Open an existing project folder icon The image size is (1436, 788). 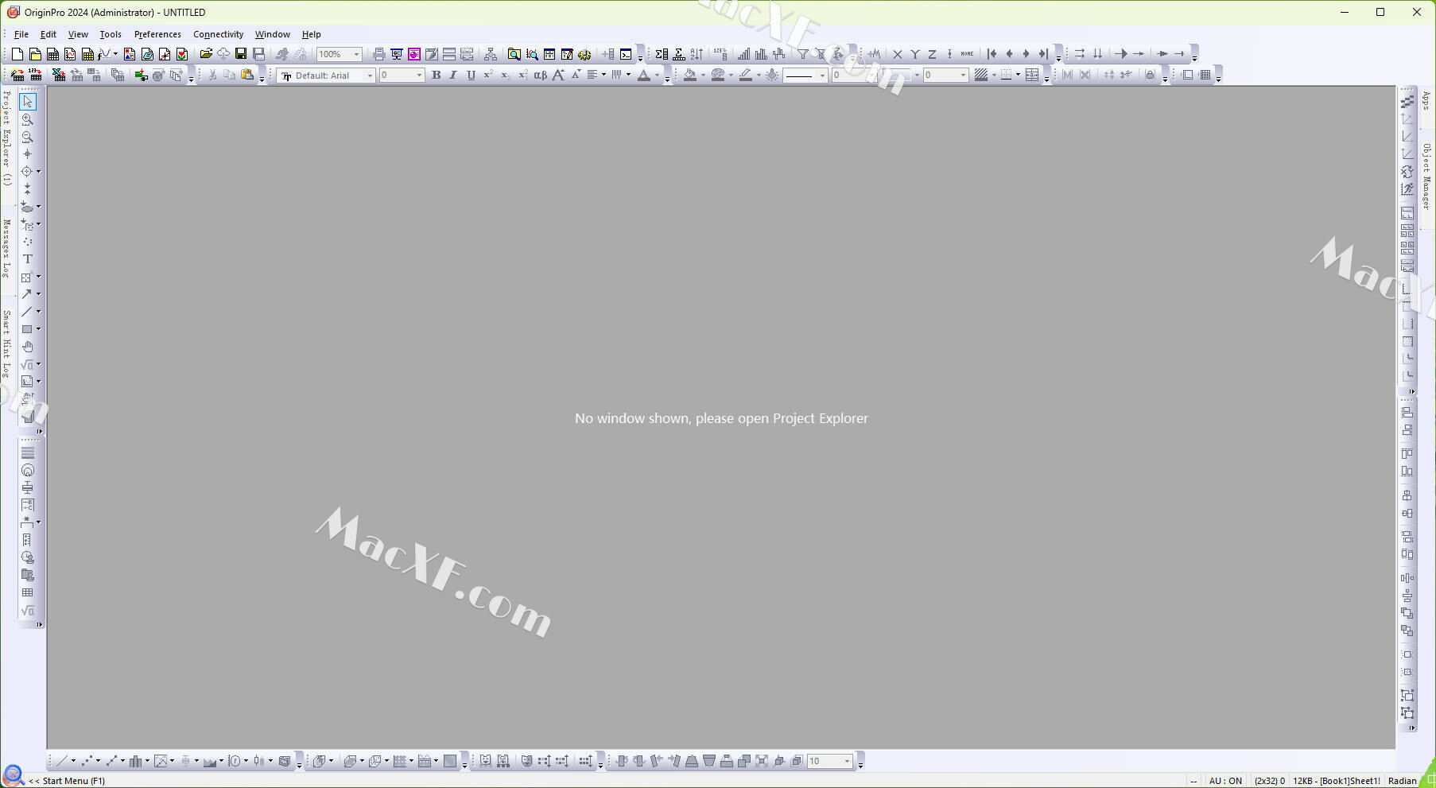(206, 54)
